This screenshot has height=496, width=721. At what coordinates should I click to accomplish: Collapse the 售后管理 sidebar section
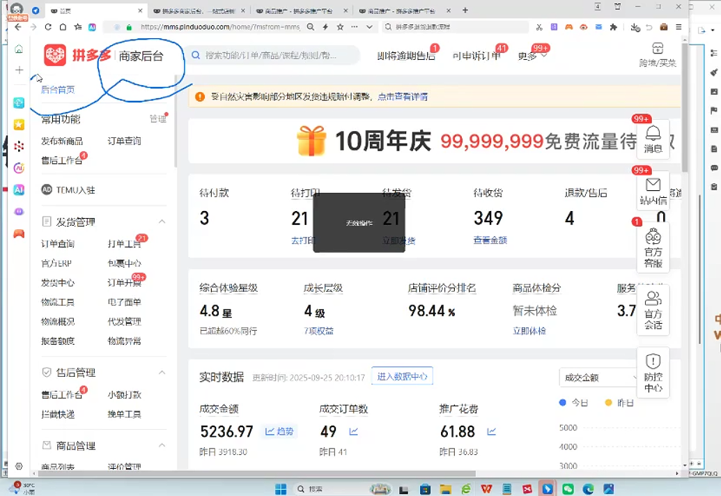pyautogui.click(x=162, y=372)
